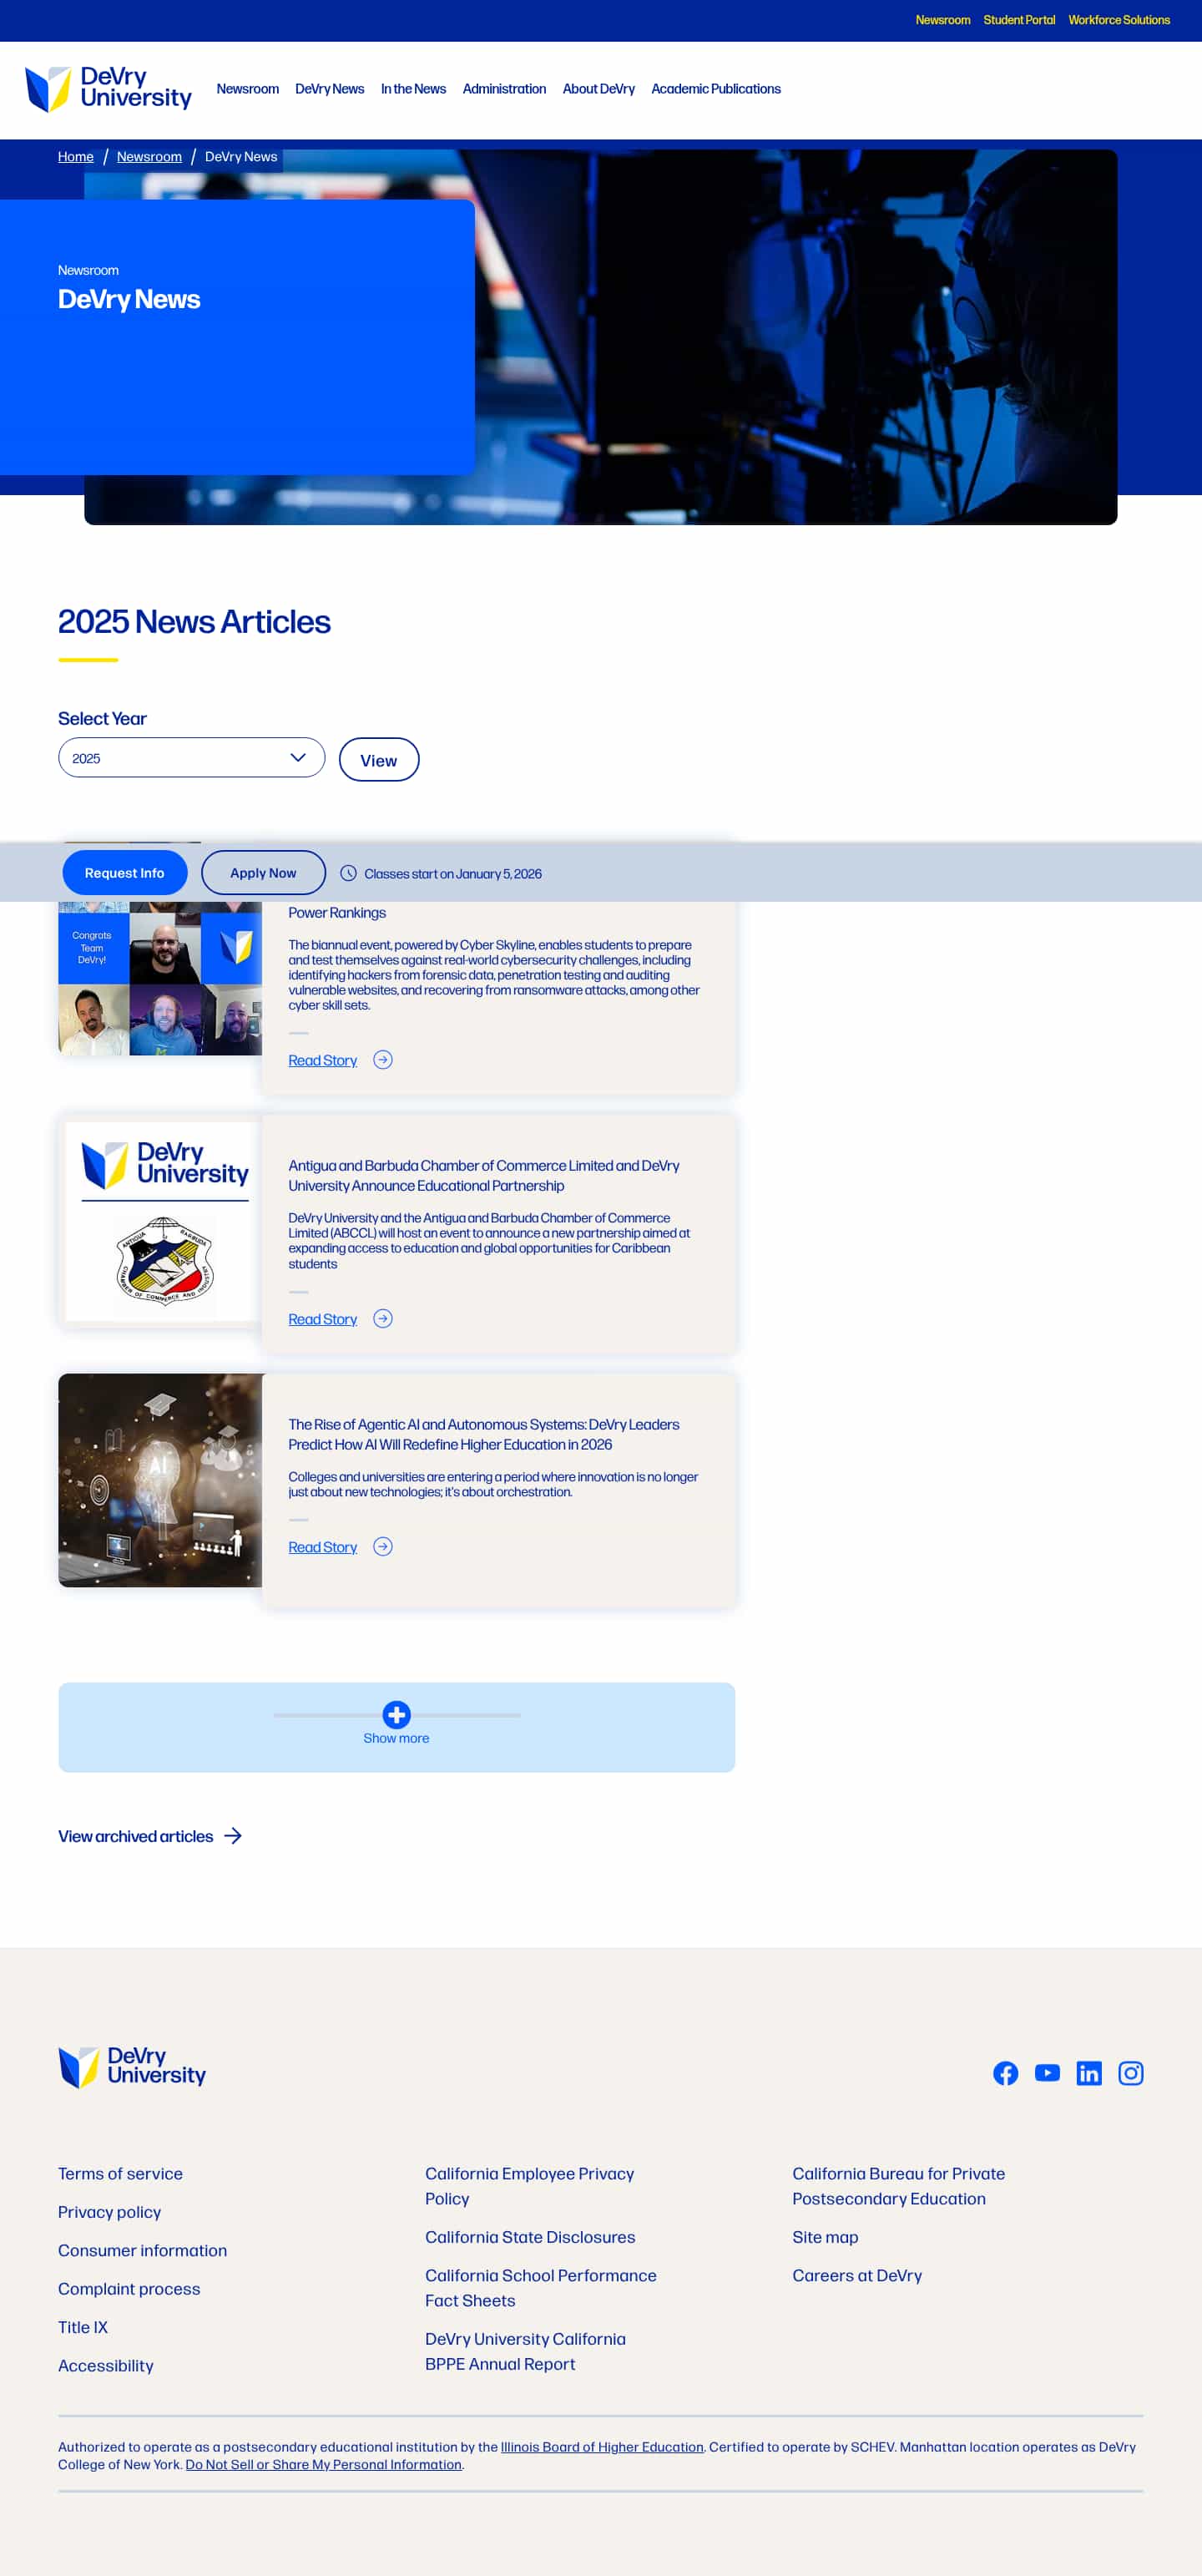
Task: Open In the News navigation item
Action: coord(413,89)
